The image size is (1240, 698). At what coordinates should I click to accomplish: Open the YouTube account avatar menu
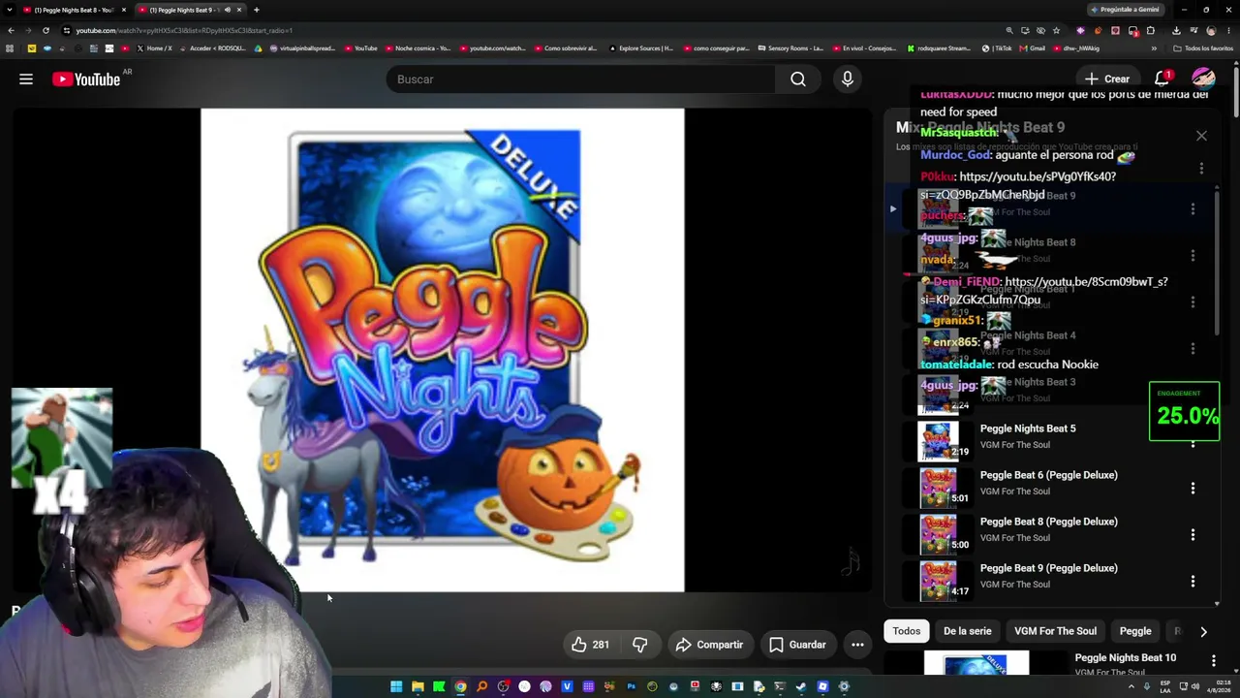click(1203, 79)
